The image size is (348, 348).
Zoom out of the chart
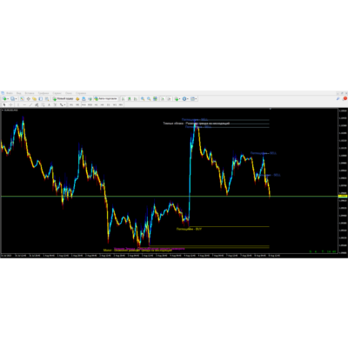click(x=149, y=99)
